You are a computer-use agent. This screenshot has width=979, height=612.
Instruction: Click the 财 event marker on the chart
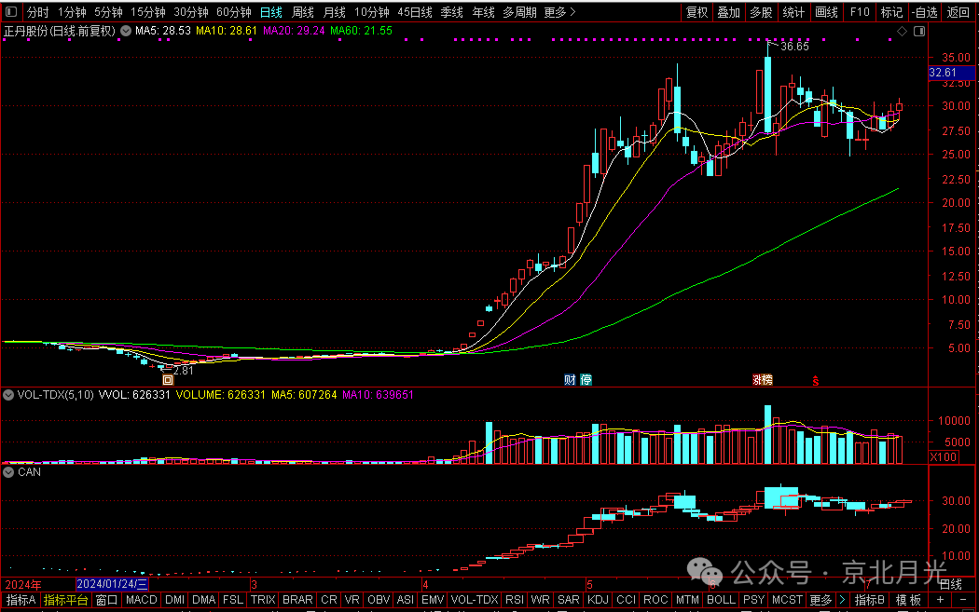pyautogui.click(x=570, y=379)
